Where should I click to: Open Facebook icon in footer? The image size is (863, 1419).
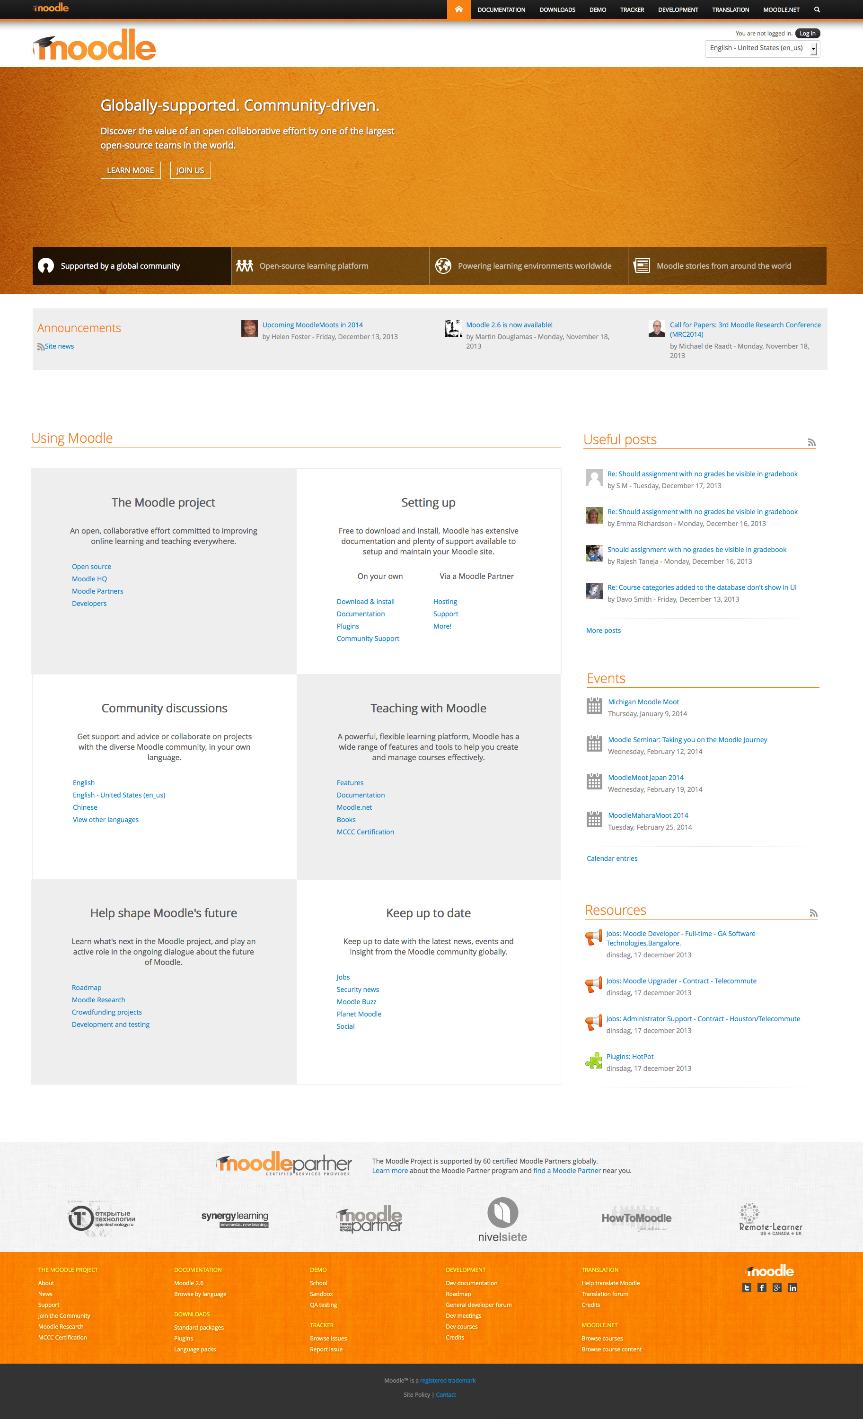click(762, 1288)
